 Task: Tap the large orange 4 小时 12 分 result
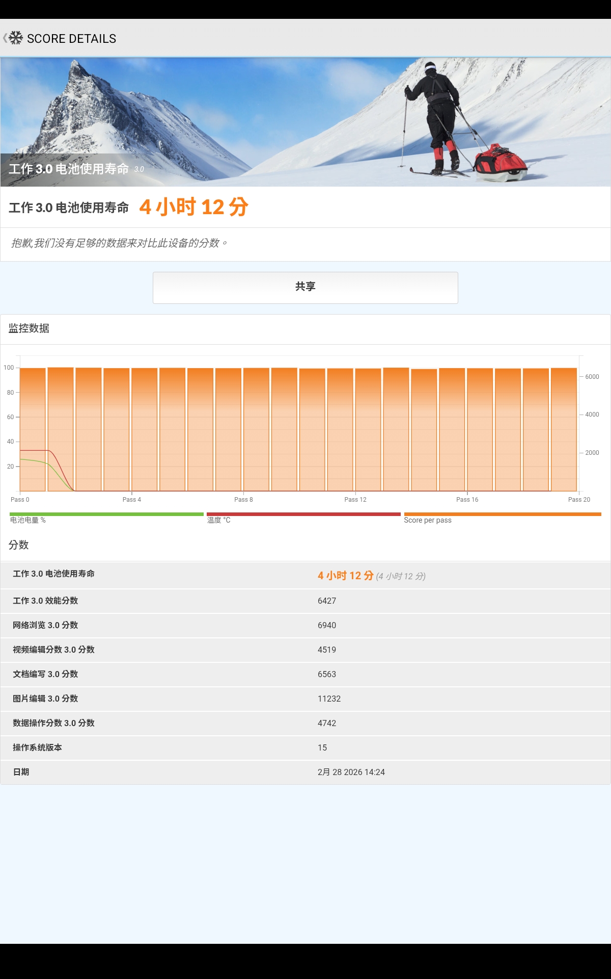194,207
